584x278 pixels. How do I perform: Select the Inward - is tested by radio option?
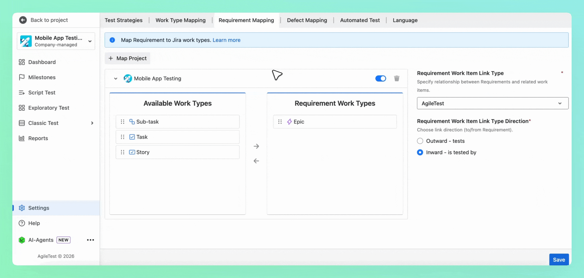[x=420, y=152]
